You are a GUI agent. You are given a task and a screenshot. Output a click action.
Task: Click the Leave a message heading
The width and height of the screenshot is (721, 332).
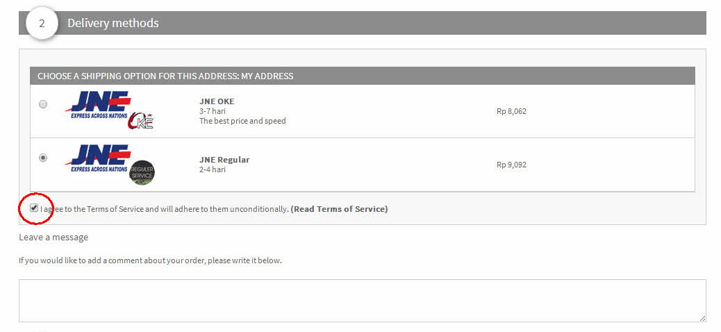point(53,238)
